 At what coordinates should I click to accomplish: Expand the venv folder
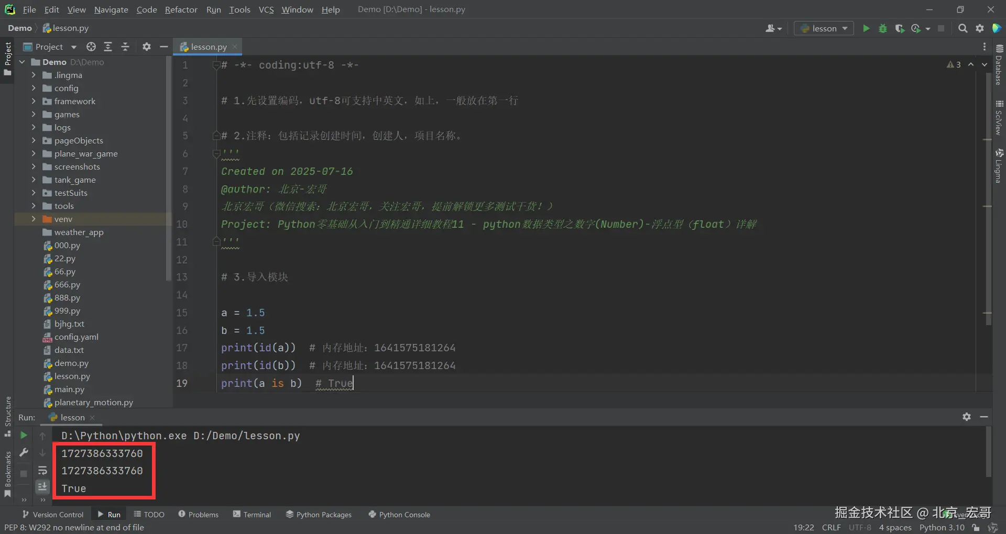coord(34,219)
